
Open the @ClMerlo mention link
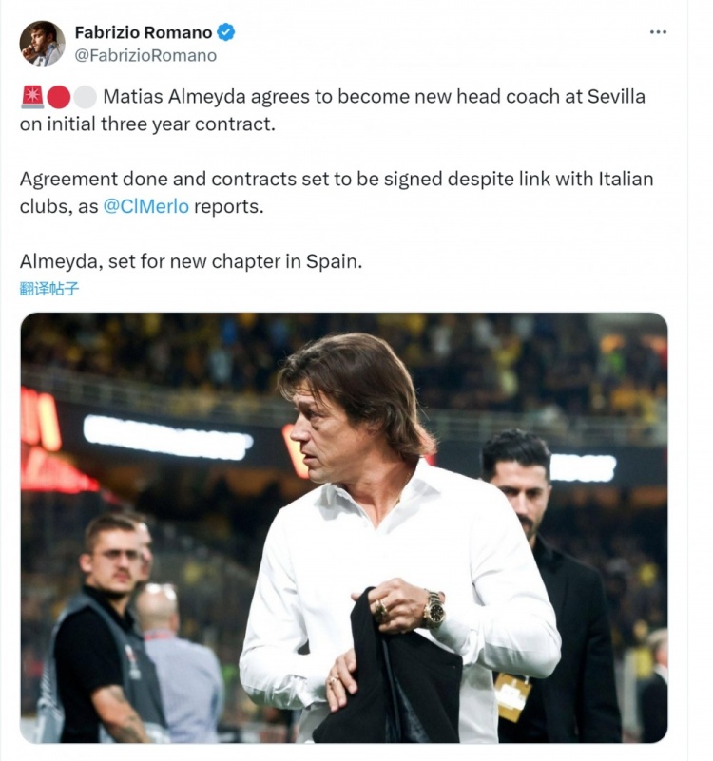(x=146, y=206)
